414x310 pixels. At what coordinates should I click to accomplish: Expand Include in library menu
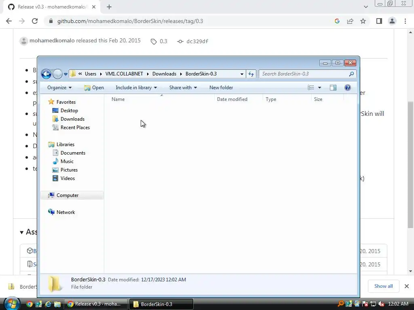tap(136, 88)
